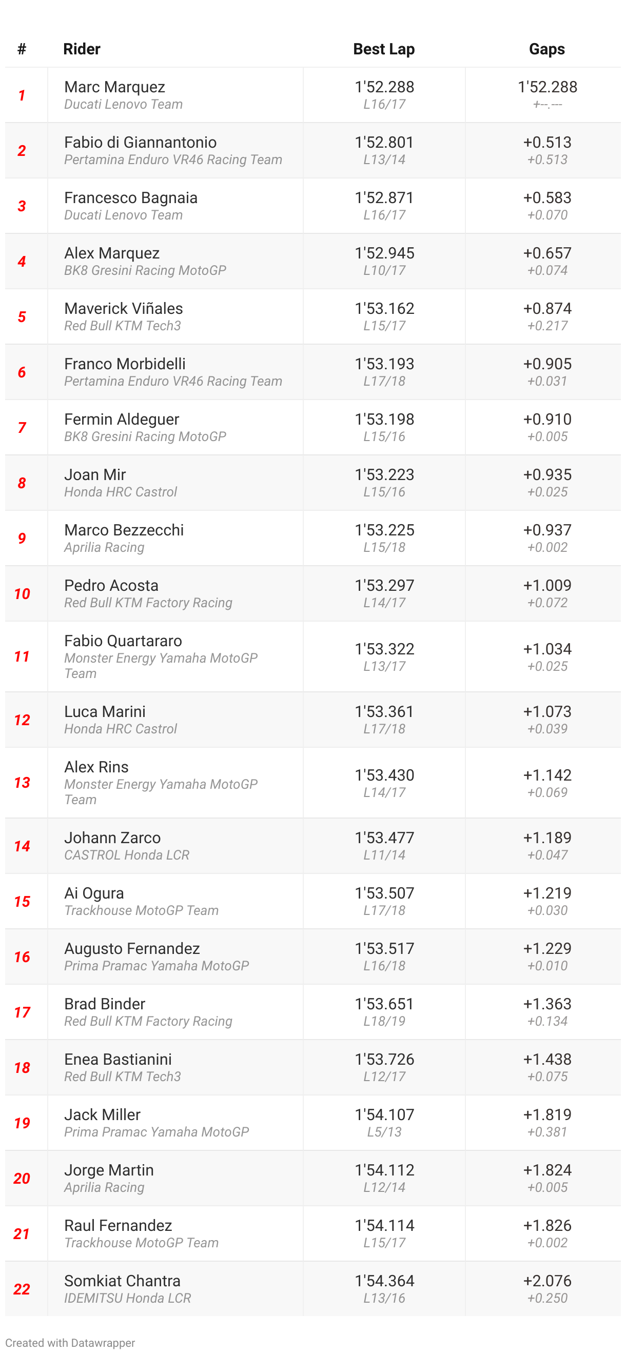Select the Brad Binder row name
This screenshot has height=1355, width=626.
tap(105, 1004)
